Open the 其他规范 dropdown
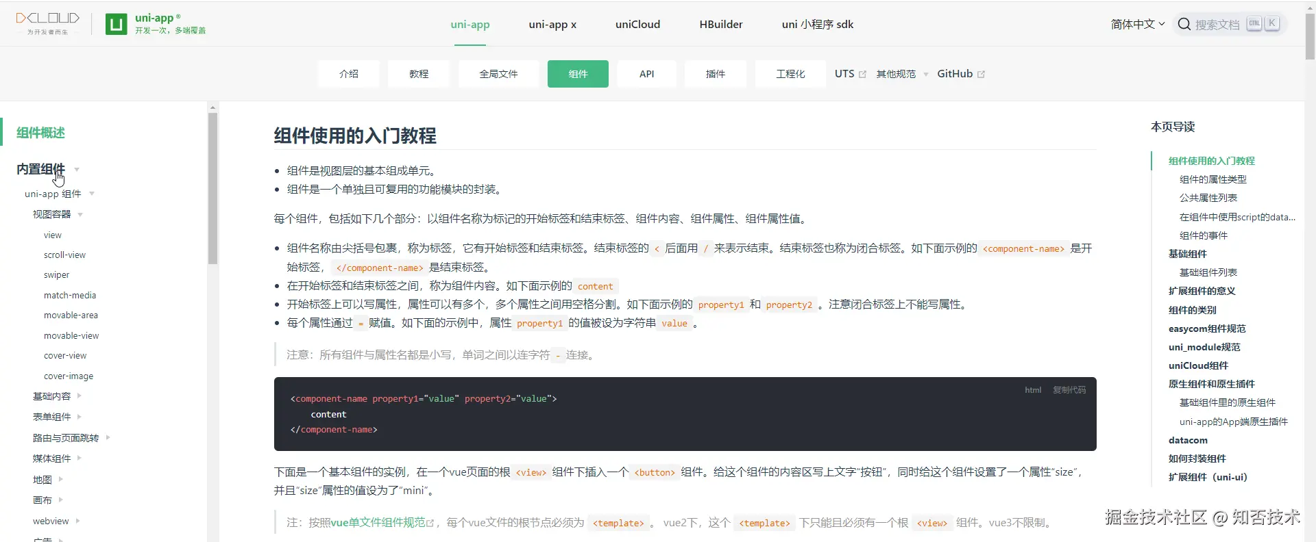This screenshot has width=1316, height=542. [902, 74]
